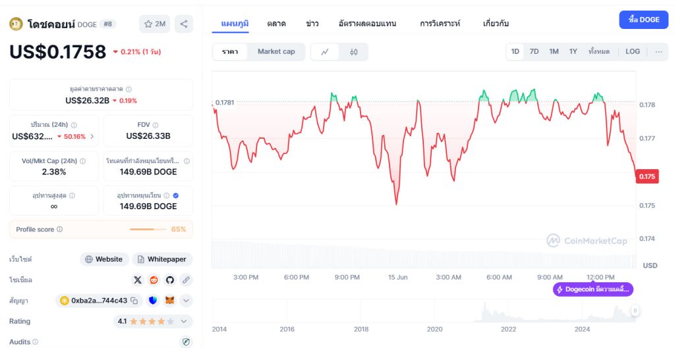Toggle LOG scale on chart

point(632,51)
